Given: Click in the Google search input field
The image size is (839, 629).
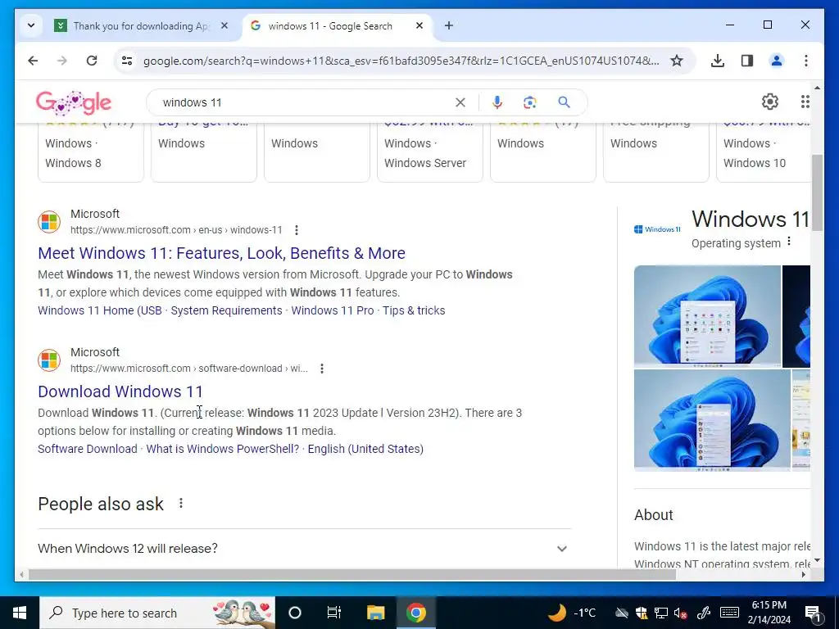Looking at the screenshot, I should point(305,102).
